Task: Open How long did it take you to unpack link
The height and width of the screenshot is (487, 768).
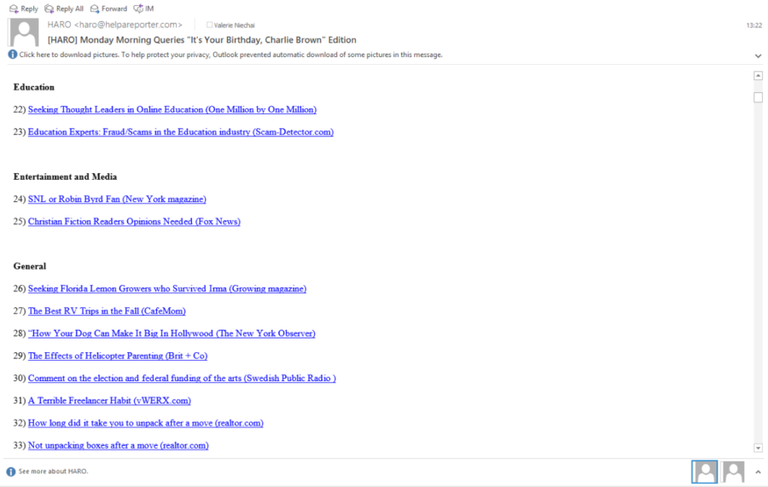Action: [x=145, y=423]
